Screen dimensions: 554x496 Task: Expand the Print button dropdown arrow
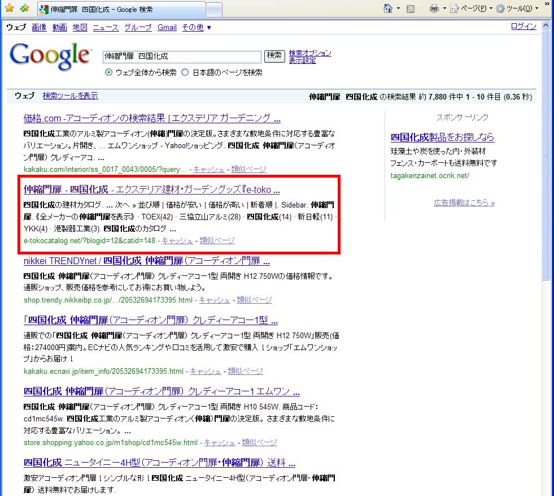pos(444,8)
